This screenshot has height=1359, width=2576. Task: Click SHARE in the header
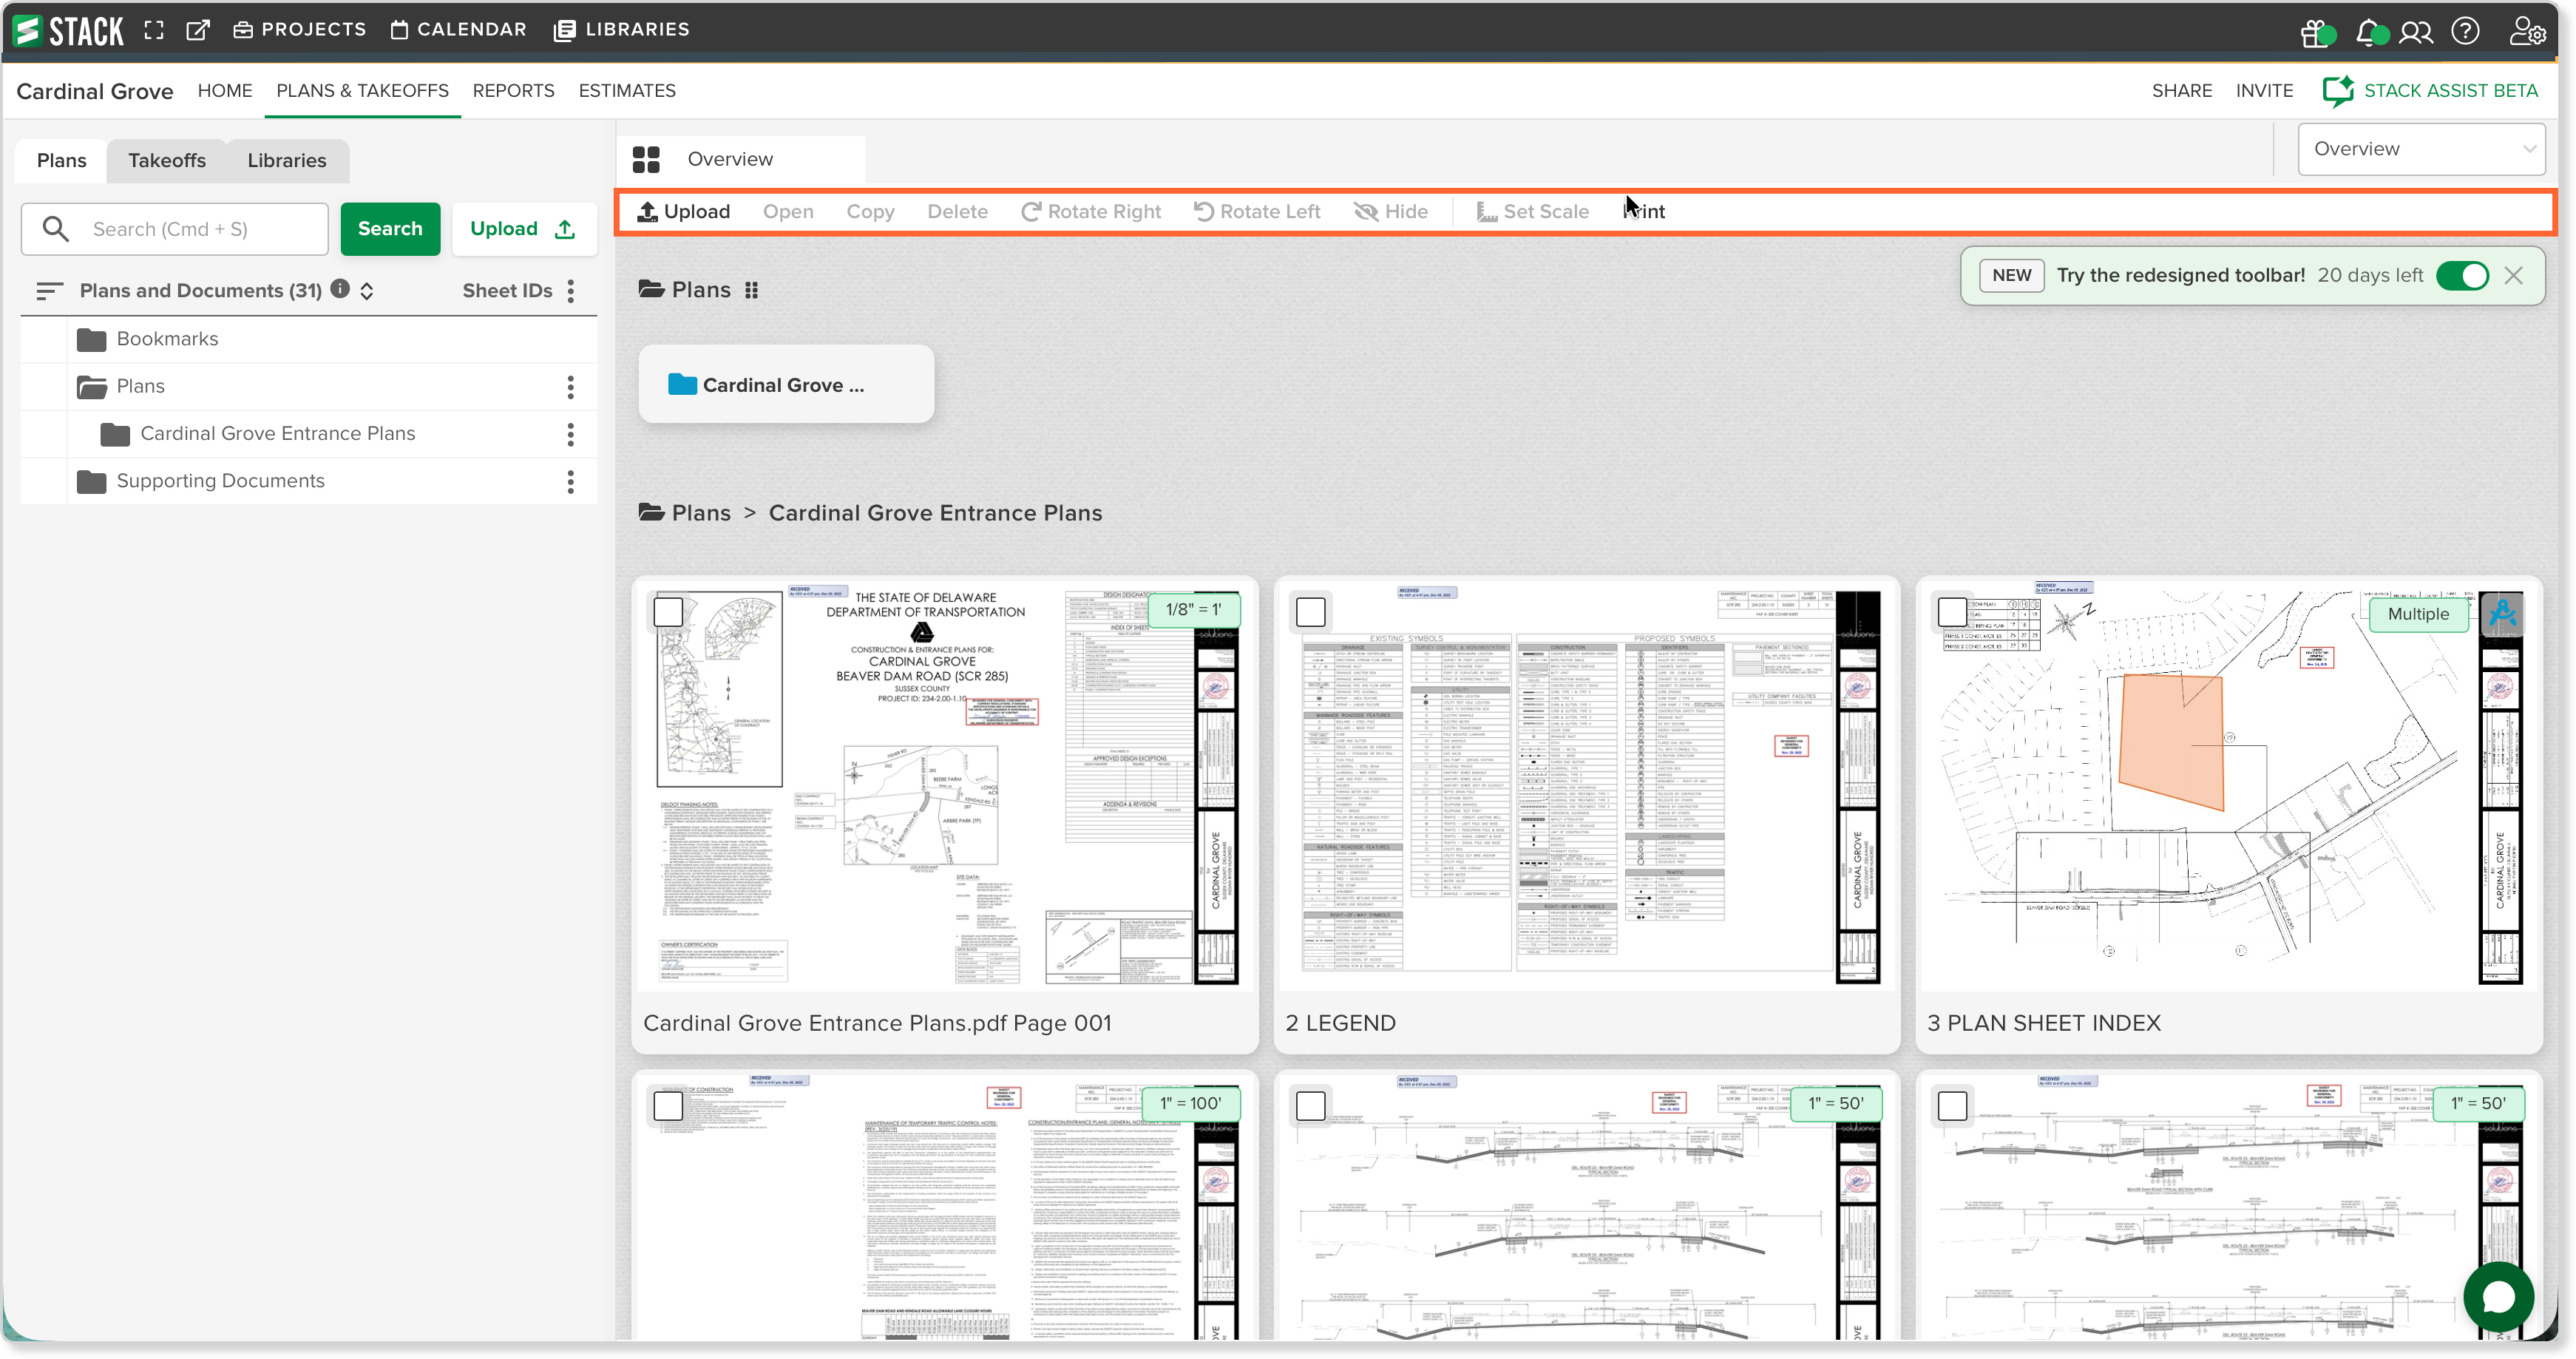click(x=2182, y=91)
